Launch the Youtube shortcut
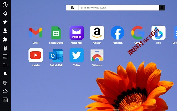 click(x=36, y=55)
